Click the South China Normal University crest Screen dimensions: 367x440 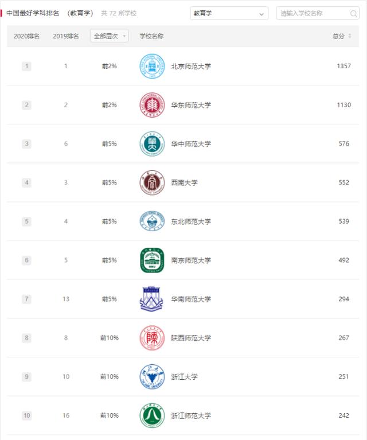click(x=151, y=299)
